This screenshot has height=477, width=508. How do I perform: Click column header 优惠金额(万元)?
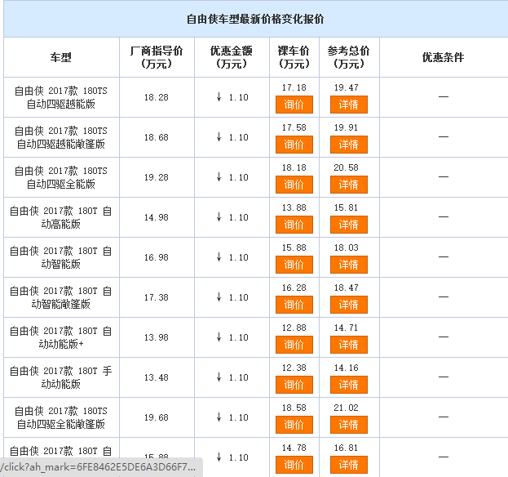point(232,57)
